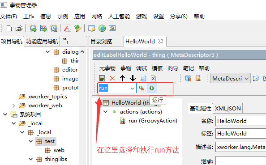266x165 pixels.
Task: Click the 继承 input field
Action: point(241,161)
